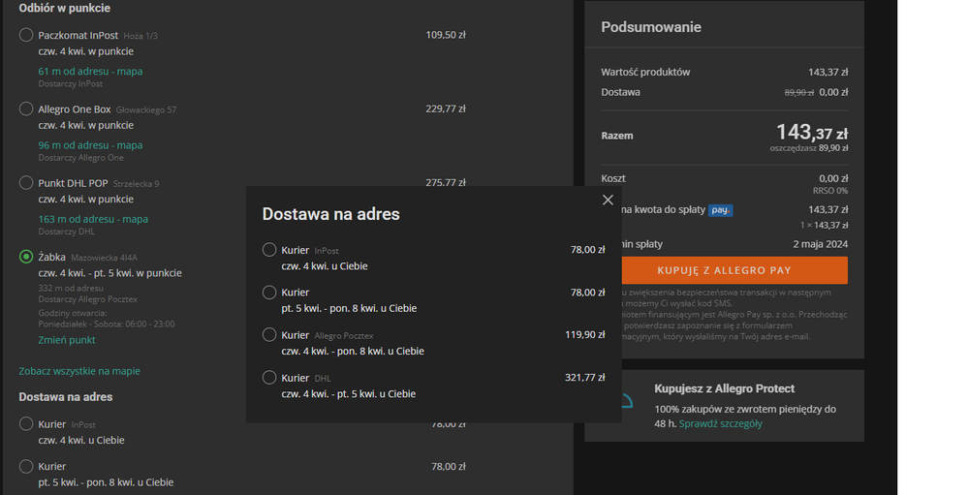
Task: Click the 2 maja 2024 repayment date
Action: pyautogui.click(x=821, y=244)
